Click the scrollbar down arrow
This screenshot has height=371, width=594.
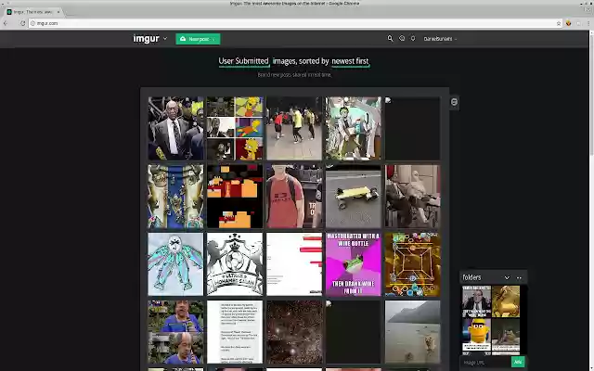[591, 369]
